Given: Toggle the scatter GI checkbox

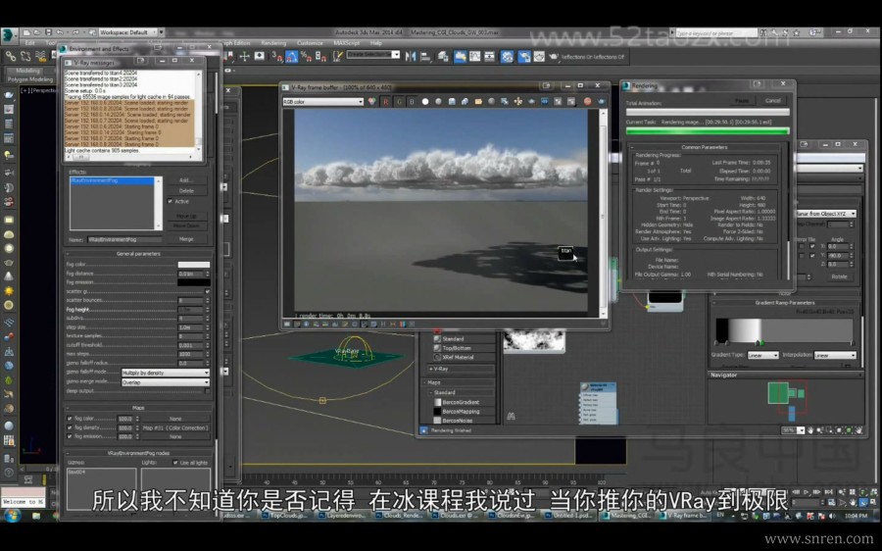Looking at the screenshot, I should tap(207, 291).
